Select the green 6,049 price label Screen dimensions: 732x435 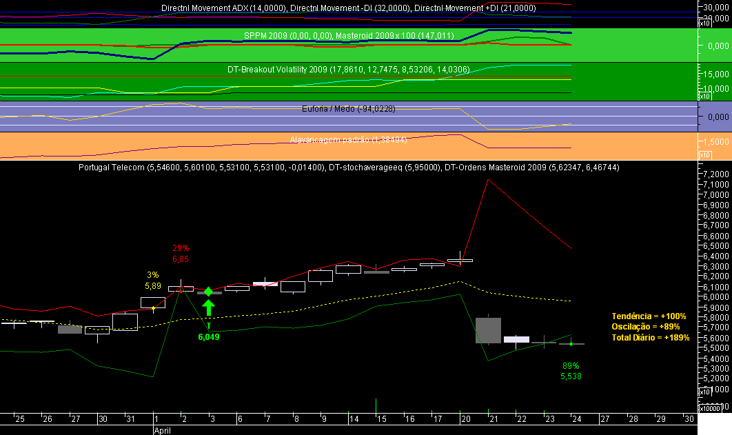209,337
